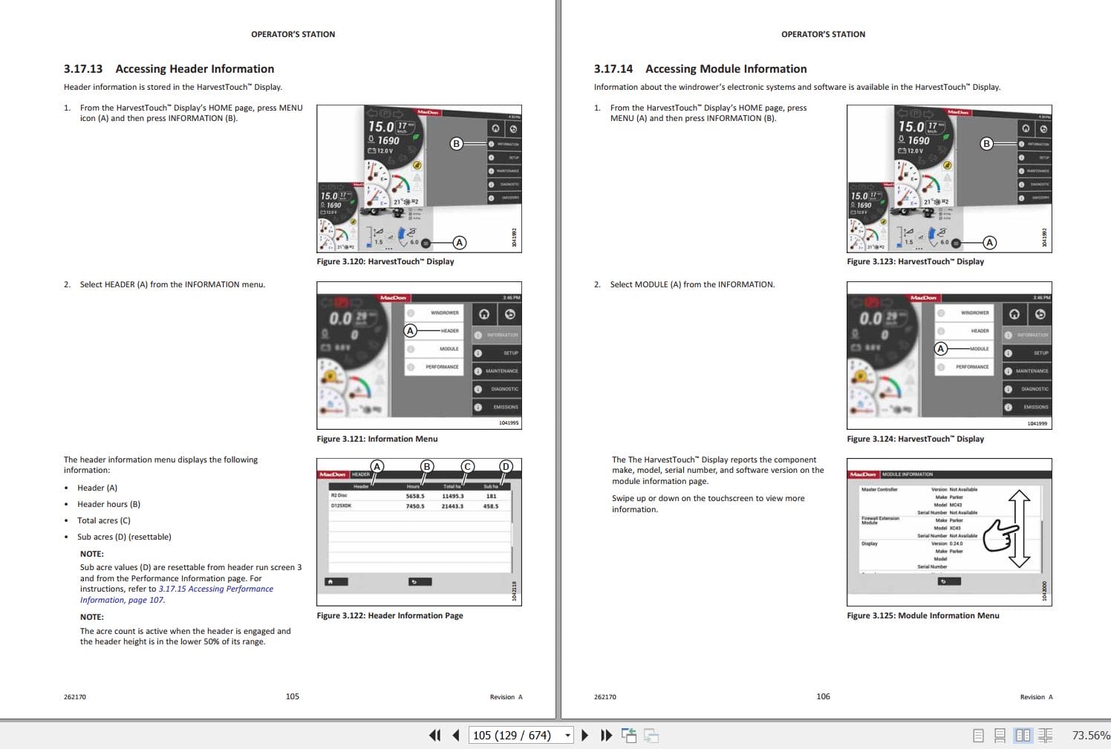Open the page number dropdown

coord(567,735)
